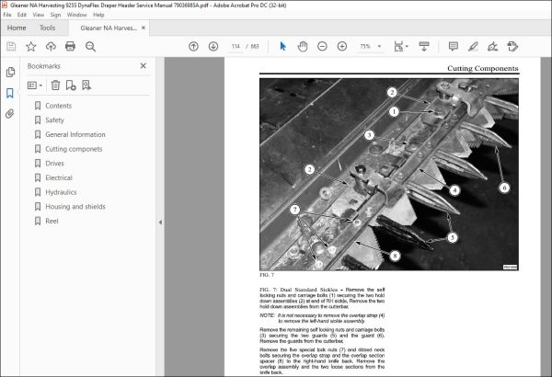
Task: Open the Page Thumbnails panel icon
Action: click(x=10, y=72)
